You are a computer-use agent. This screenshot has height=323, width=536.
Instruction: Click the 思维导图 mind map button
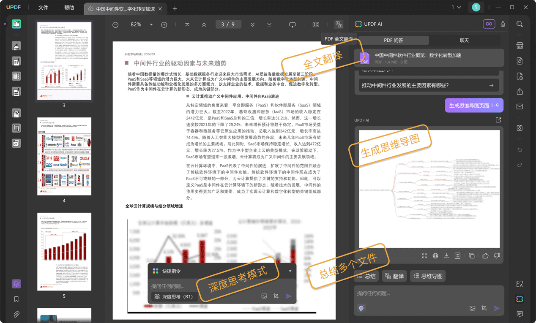pyautogui.click(x=428, y=276)
